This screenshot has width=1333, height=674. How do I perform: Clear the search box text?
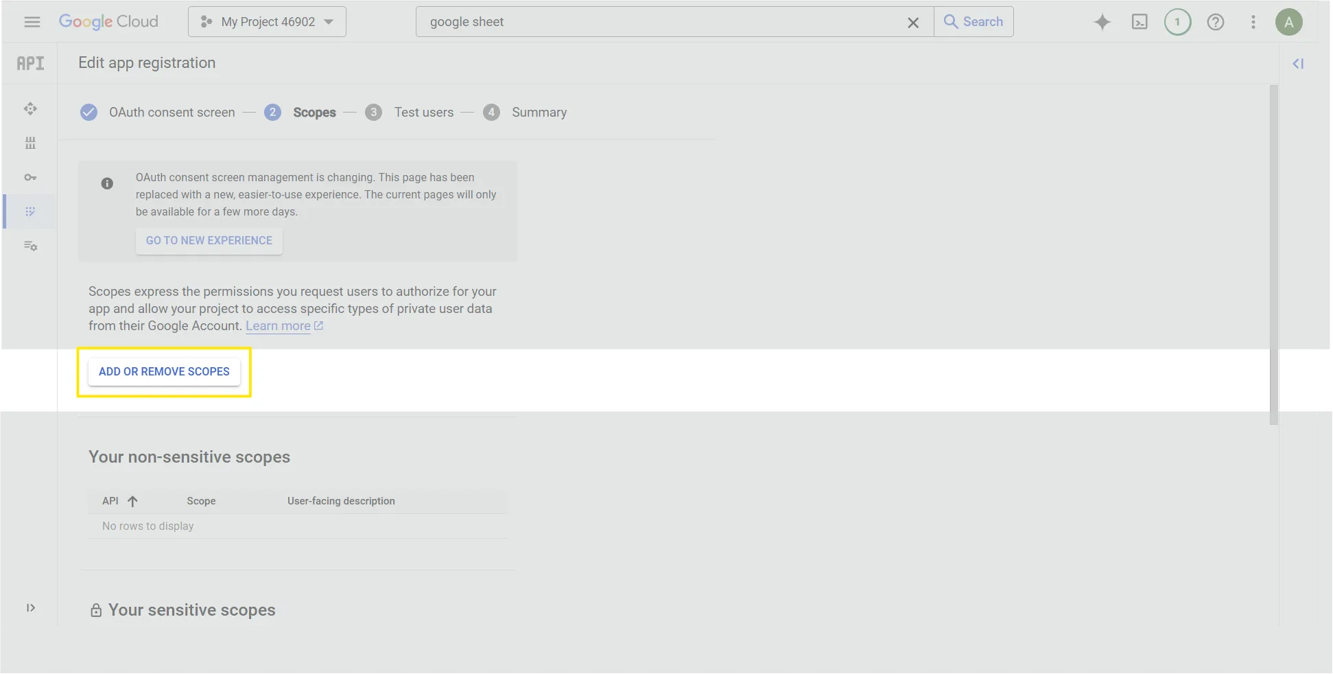tap(913, 23)
